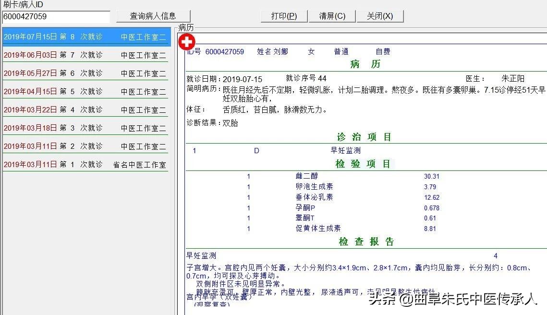The width and height of the screenshot is (547, 315).
Task: Click 清屏(C) to clear the screen
Action: pos(332,15)
